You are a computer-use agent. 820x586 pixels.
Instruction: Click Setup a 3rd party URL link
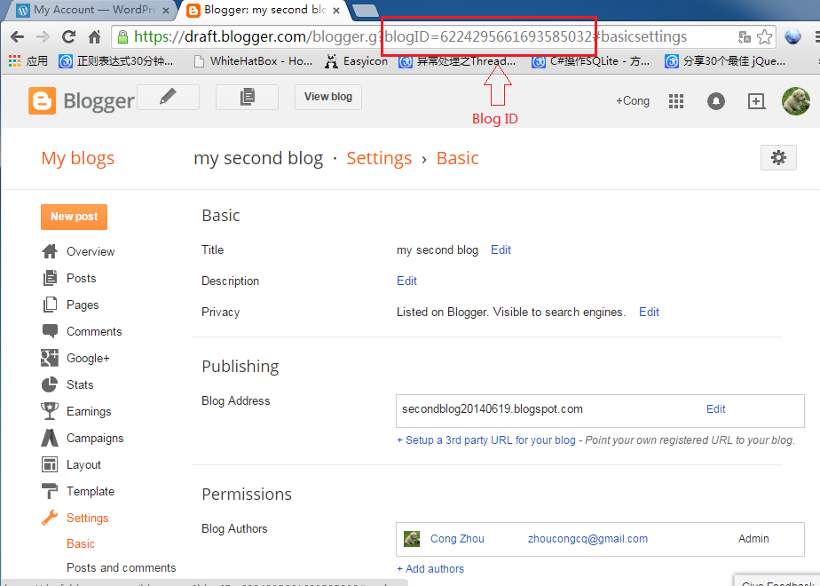[485, 440]
